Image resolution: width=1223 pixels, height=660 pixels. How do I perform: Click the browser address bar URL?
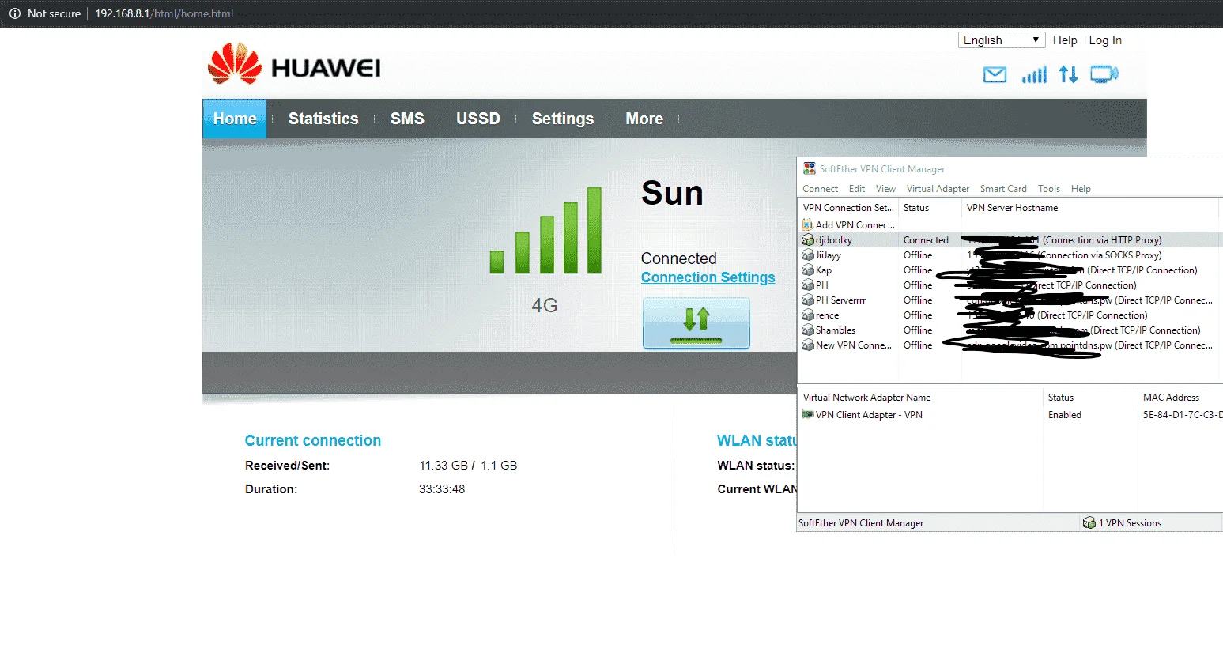click(164, 13)
